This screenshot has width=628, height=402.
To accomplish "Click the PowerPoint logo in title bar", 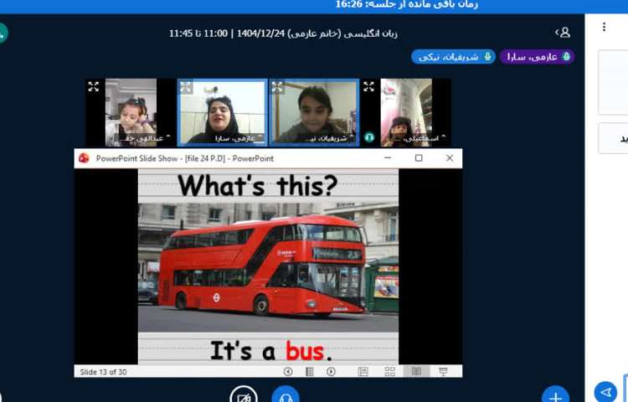I will (x=84, y=158).
